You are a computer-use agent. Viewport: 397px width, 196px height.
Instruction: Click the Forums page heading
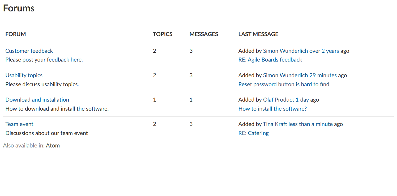(19, 8)
